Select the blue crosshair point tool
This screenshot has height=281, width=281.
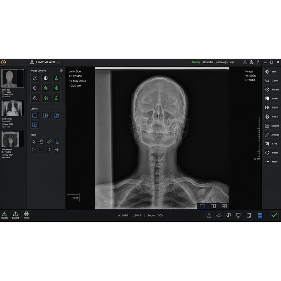(x=57, y=150)
